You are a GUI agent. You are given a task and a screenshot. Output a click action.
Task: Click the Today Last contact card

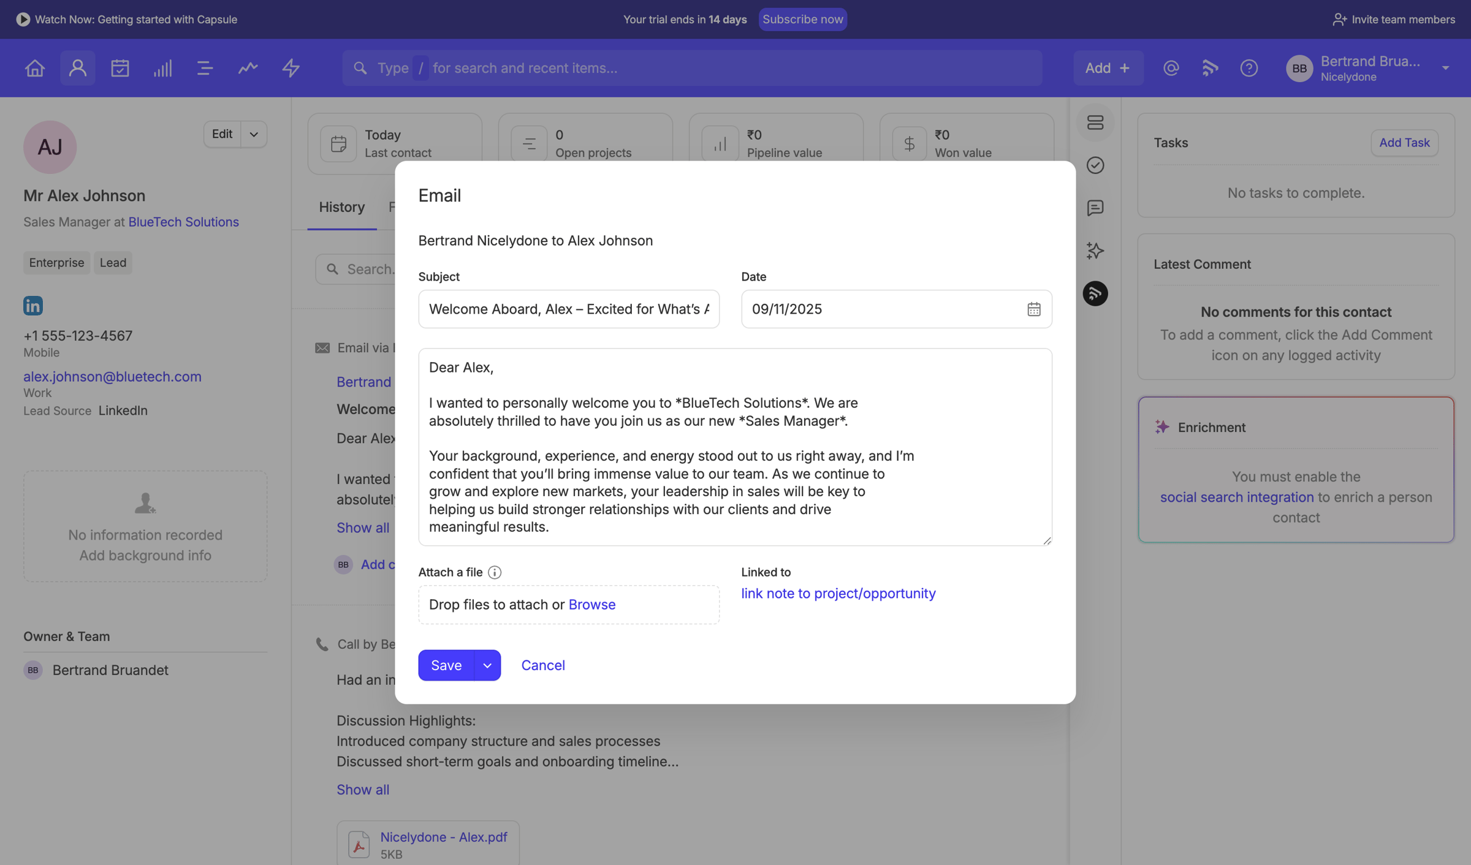coord(395,144)
